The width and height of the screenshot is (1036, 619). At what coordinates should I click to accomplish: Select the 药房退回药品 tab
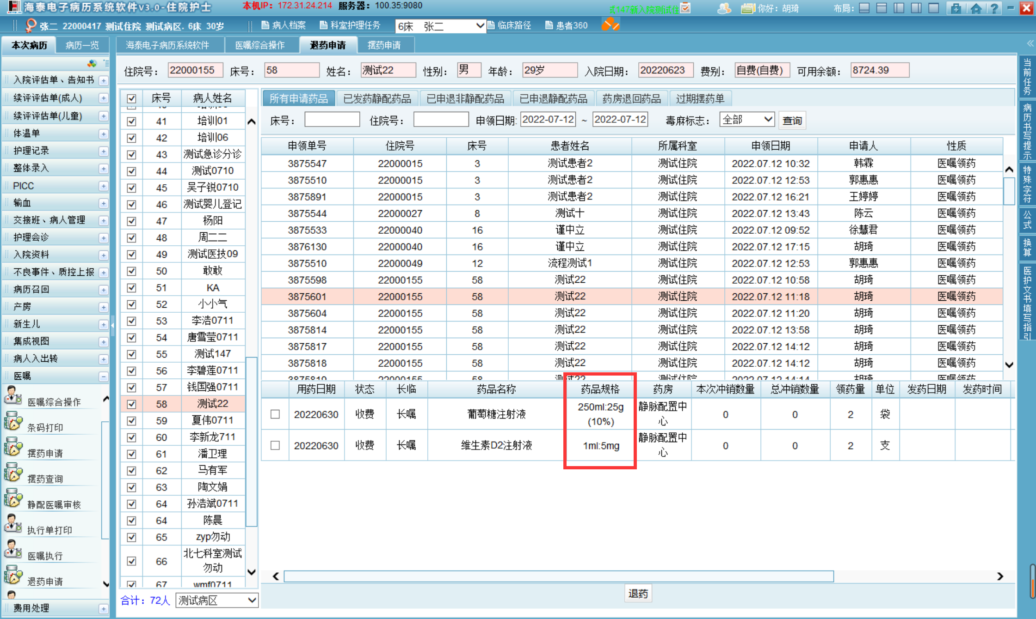click(x=631, y=98)
